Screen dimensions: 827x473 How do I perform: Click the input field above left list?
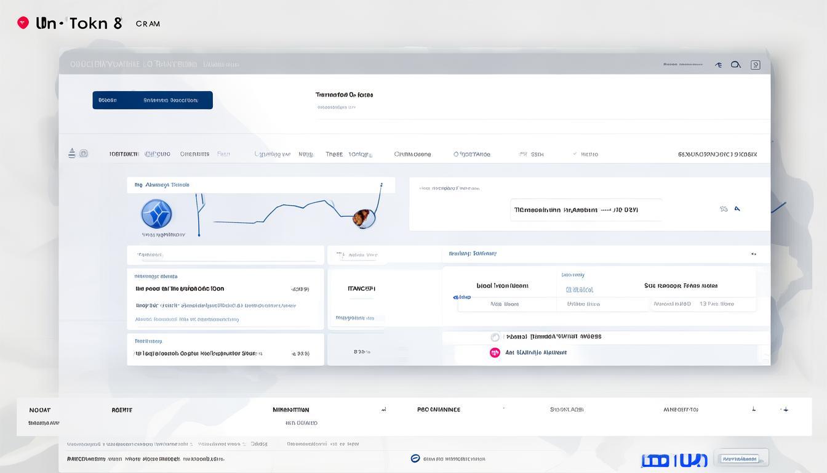click(225, 254)
